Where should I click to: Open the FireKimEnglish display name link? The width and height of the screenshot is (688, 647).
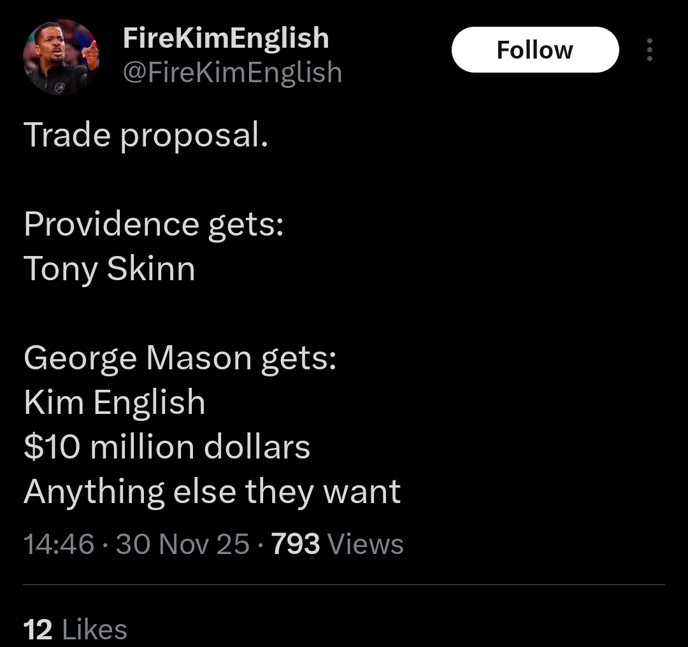click(226, 38)
